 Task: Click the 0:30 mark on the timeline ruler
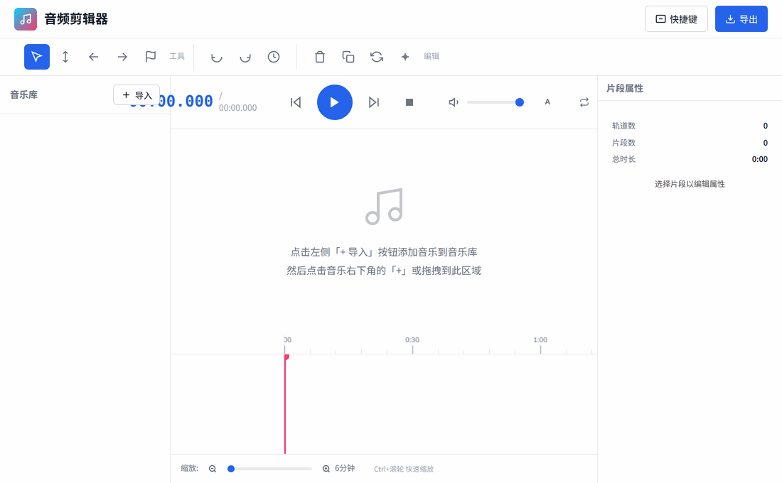pyautogui.click(x=412, y=340)
